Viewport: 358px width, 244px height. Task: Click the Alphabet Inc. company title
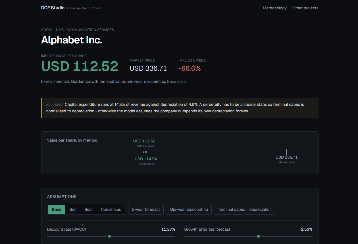click(72, 40)
